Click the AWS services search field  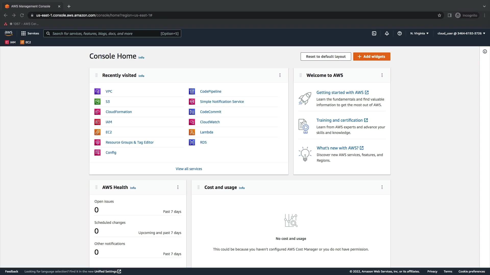[112, 34]
